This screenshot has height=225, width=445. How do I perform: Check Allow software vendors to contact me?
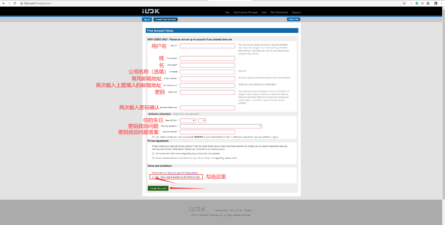click(x=153, y=158)
